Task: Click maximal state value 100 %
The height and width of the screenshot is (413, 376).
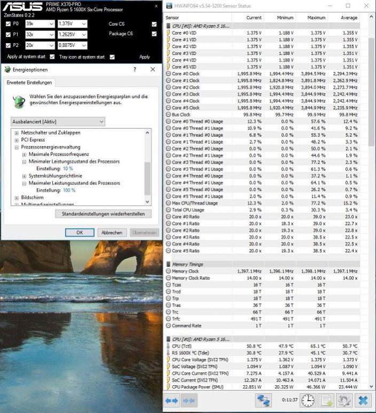Action: pos(69,190)
